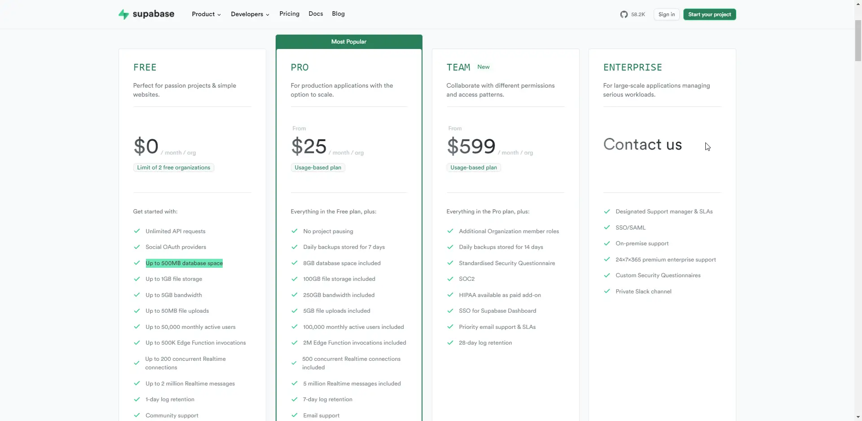Expand the Product dropdown menu
Viewport: 862px width, 421px height.
[206, 14]
